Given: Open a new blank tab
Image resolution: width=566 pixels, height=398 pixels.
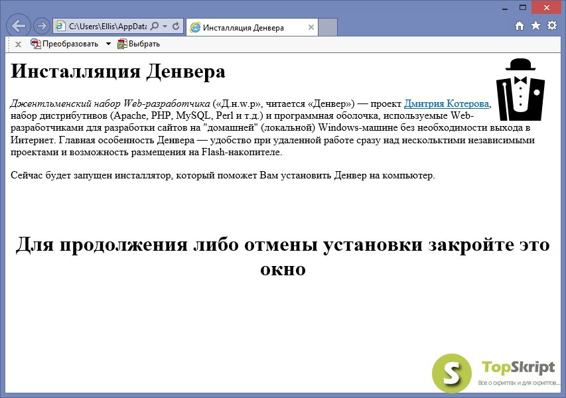Looking at the screenshot, I should point(328,27).
